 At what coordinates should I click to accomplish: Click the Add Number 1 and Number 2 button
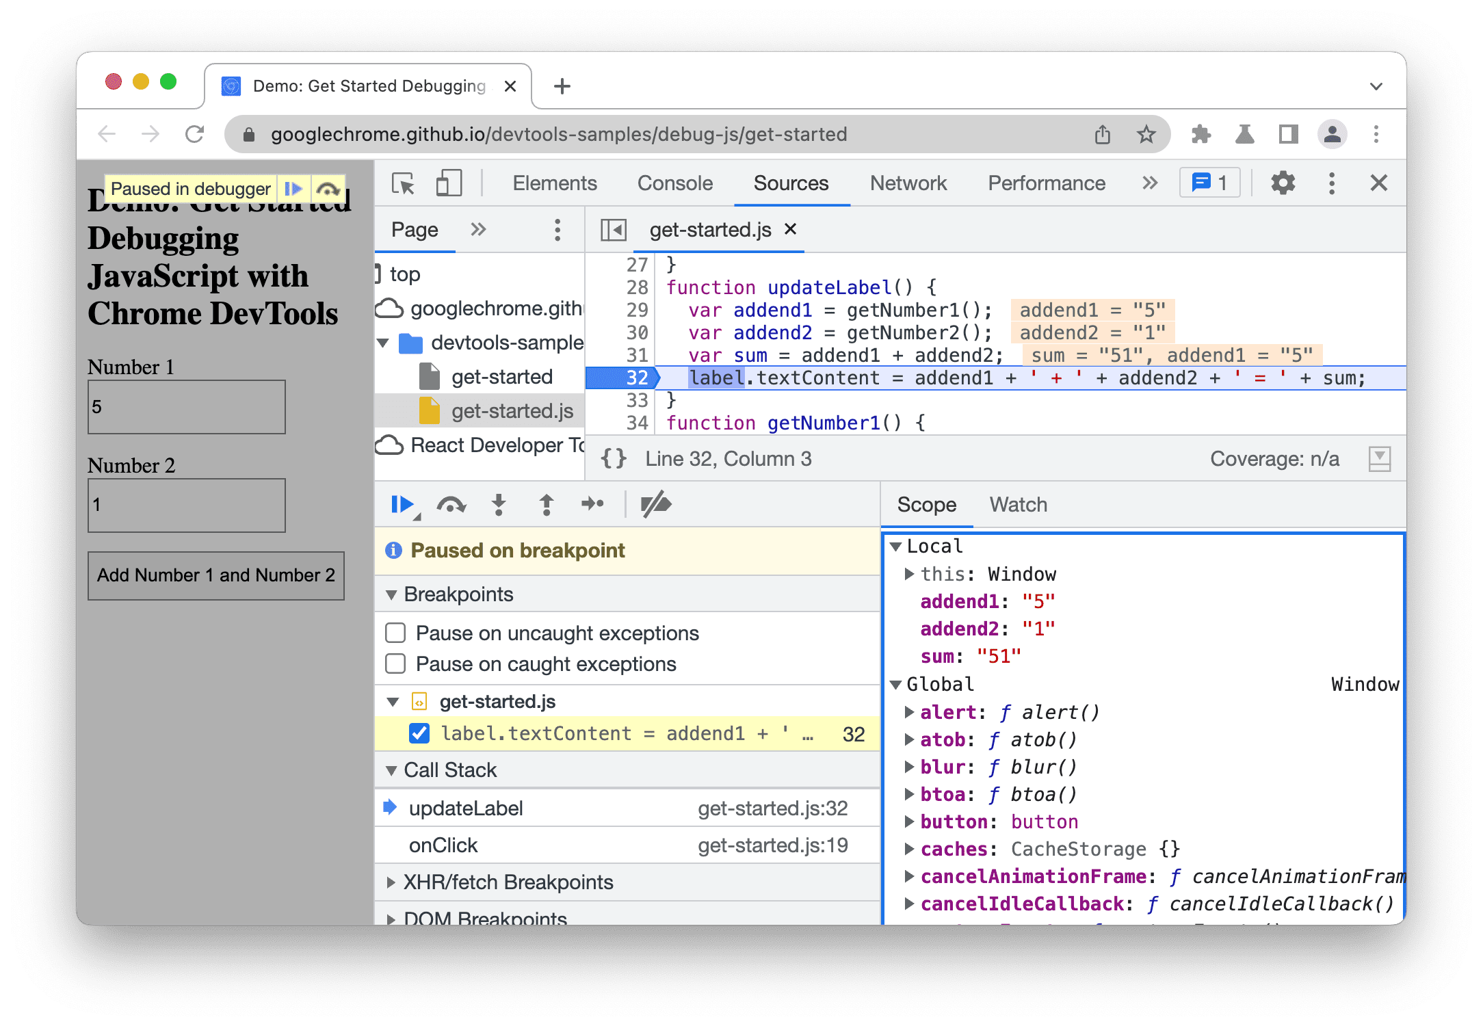[x=216, y=575]
